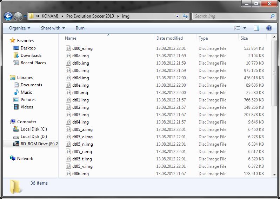Sort by the Name column header
The image size is (280, 199).
point(71,38)
